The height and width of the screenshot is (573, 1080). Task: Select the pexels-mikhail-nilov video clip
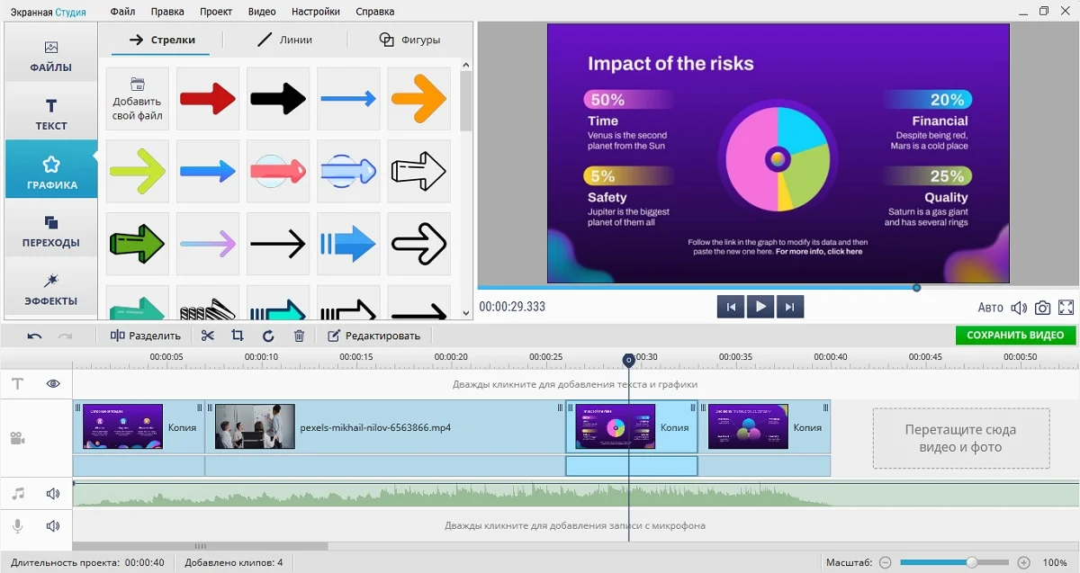point(385,427)
